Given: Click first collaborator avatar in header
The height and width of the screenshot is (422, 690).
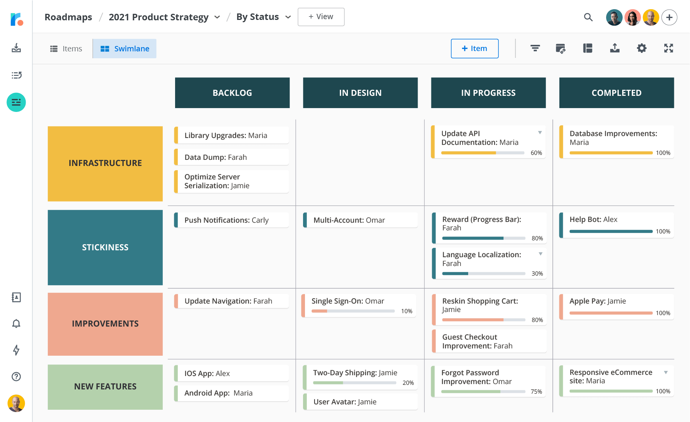Looking at the screenshot, I should tap(614, 17).
